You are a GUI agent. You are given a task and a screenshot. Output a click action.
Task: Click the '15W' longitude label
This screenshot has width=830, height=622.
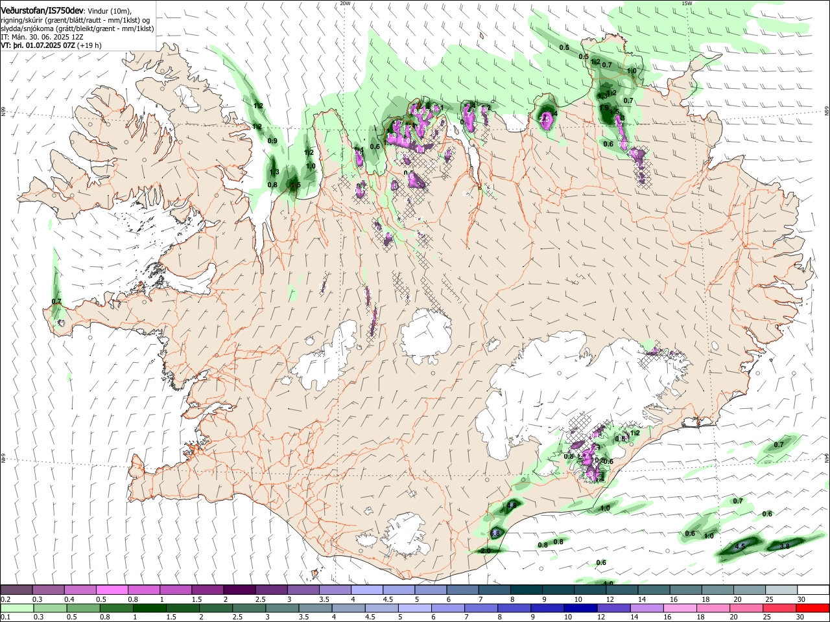pos(687,3)
